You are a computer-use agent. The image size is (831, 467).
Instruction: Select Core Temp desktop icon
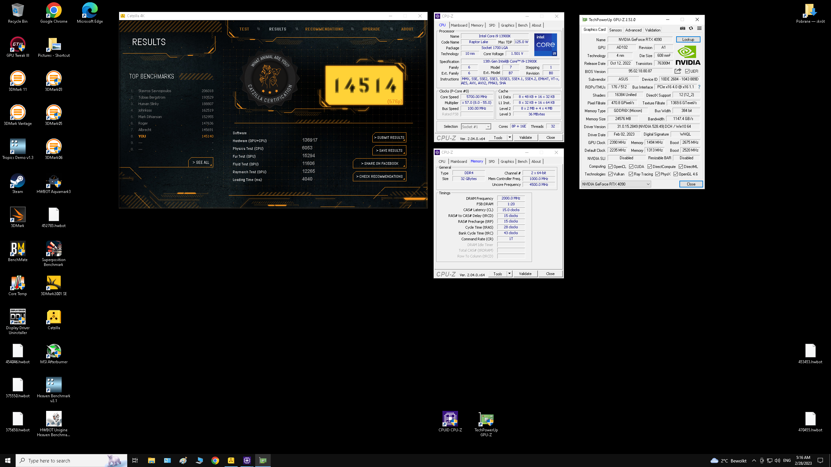[x=18, y=286]
